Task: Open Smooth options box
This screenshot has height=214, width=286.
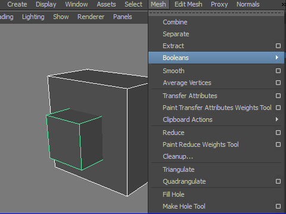Action: click(x=278, y=71)
